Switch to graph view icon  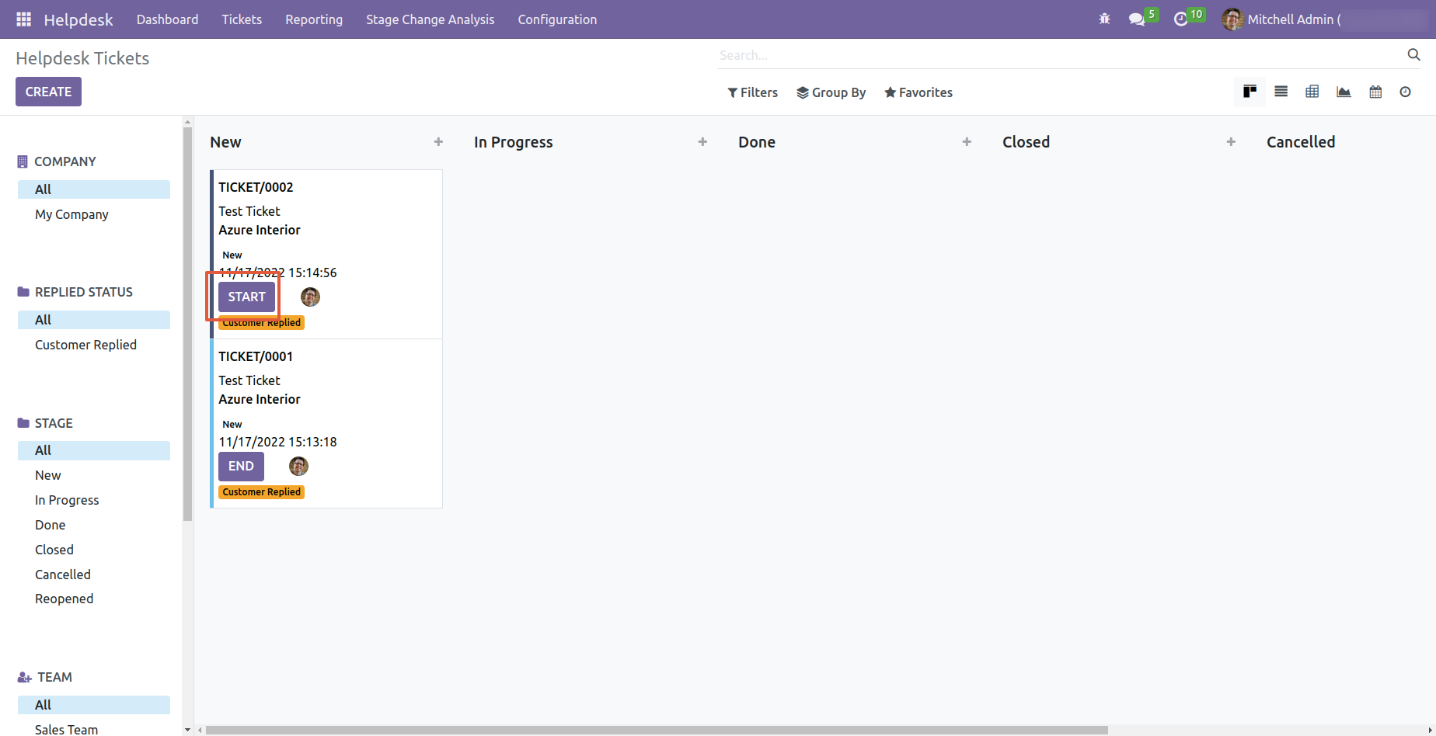[x=1344, y=92]
